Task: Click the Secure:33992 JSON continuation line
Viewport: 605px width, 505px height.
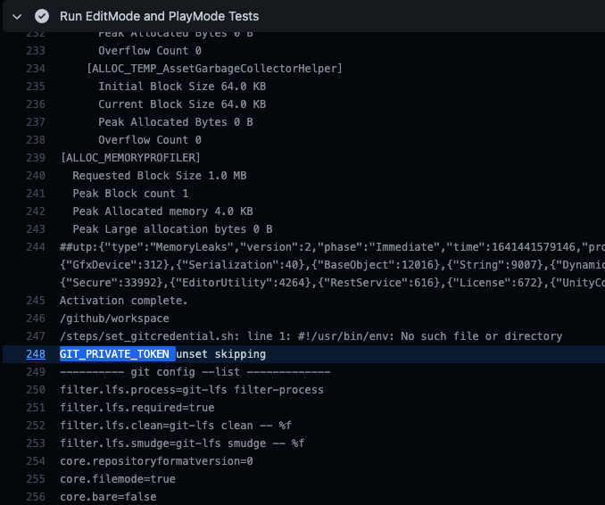Action: coord(332,283)
